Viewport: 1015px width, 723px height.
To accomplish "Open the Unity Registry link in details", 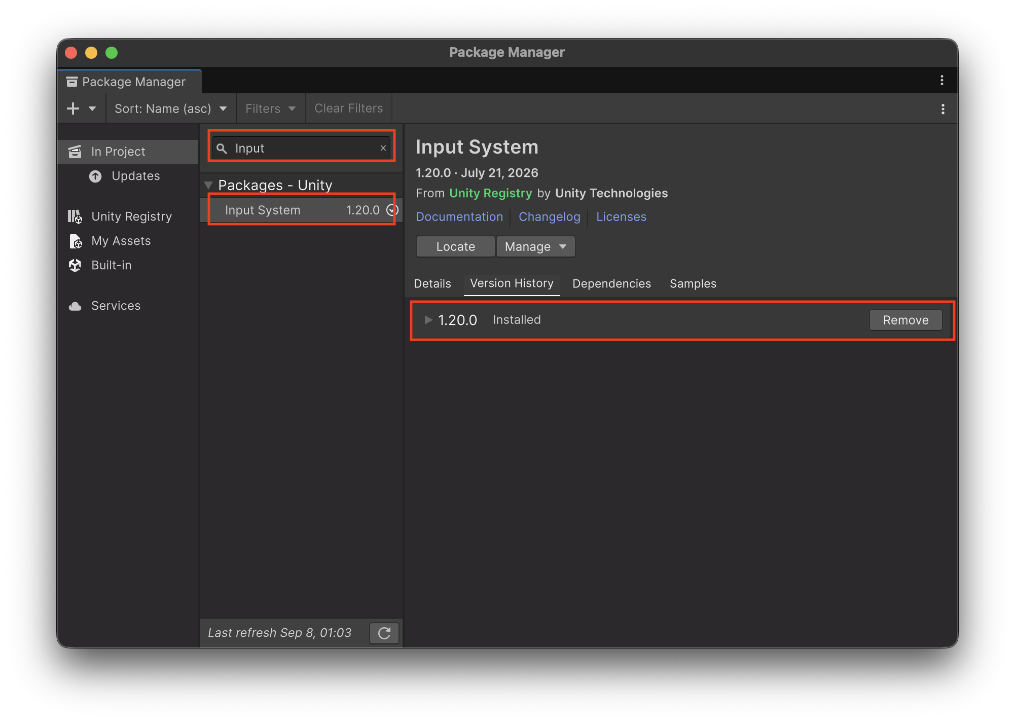I will click(490, 193).
